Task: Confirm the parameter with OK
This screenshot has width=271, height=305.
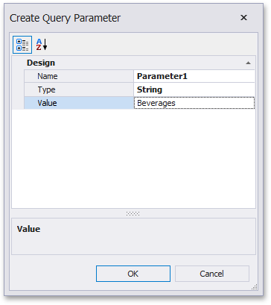Action: click(133, 274)
